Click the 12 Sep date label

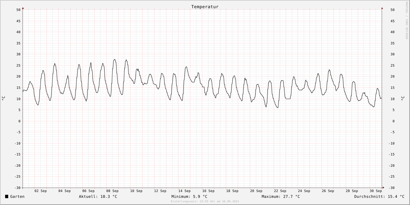[160, 191]
